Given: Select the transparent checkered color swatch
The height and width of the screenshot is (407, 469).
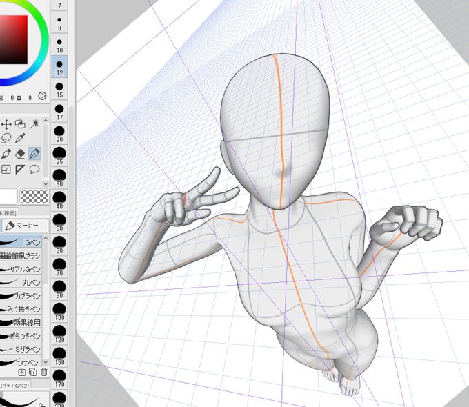Looking at the screenshot, I should click(x=34, y=197).
